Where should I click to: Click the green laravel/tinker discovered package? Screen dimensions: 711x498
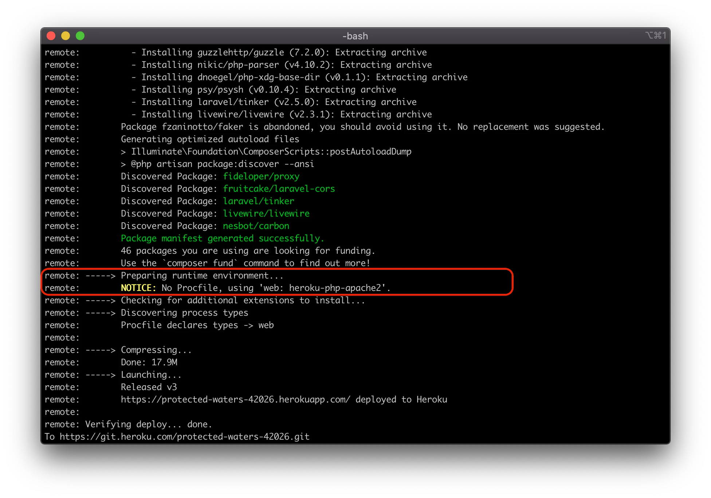click(x=258, y=201)
